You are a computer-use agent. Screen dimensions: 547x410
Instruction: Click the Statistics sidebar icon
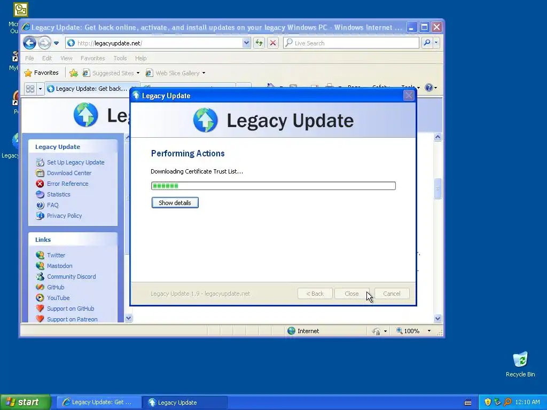pyautogui.click(x=40, y=194)
